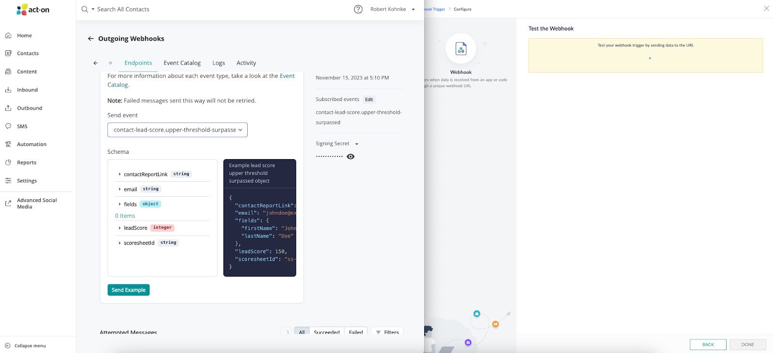This screenshot has width=774, height=353.
Task: Click the BACK button
Action: [708, 345]
